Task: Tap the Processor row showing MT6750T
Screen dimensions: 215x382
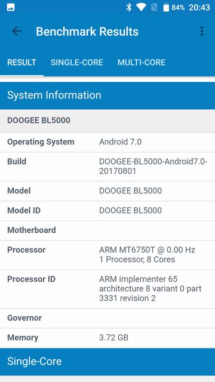Action: [107, 255]
